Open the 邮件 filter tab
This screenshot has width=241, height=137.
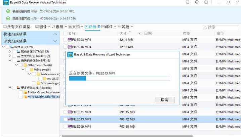tap(109, 27)
